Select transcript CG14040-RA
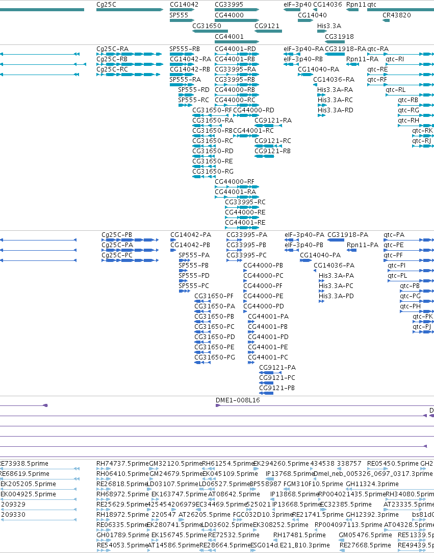Screen dimensions: 434x553 (x=318, y=69)
